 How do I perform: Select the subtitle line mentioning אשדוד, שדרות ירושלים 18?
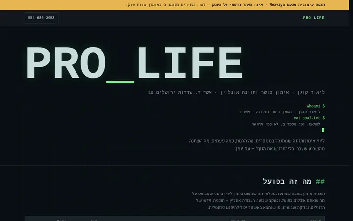coord(236,92)
